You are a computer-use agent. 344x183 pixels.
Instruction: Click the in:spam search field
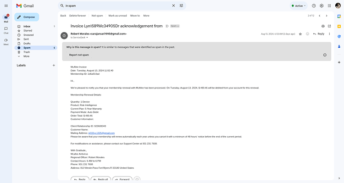(117, 6)
